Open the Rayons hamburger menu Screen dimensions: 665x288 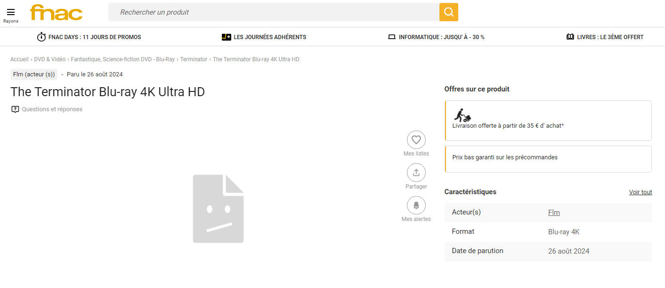click(x=11, y=15)
